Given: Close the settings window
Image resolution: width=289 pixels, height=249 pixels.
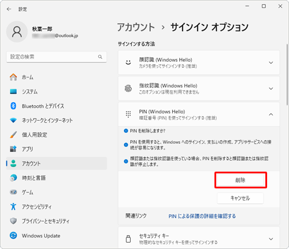Looking at the screenshot, I should (x=280, y=6).
